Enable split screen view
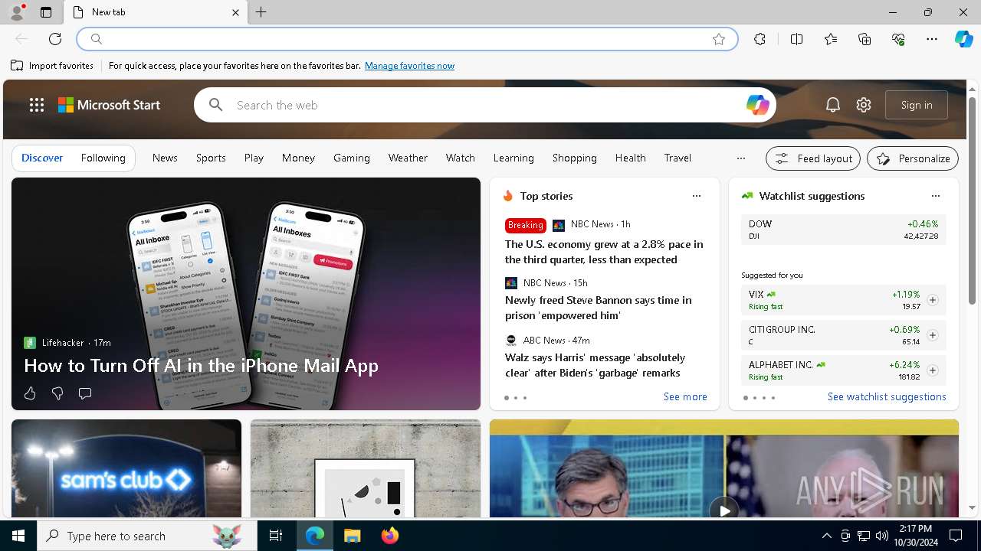Screen dimensions: 981x551 pos(796,39)
